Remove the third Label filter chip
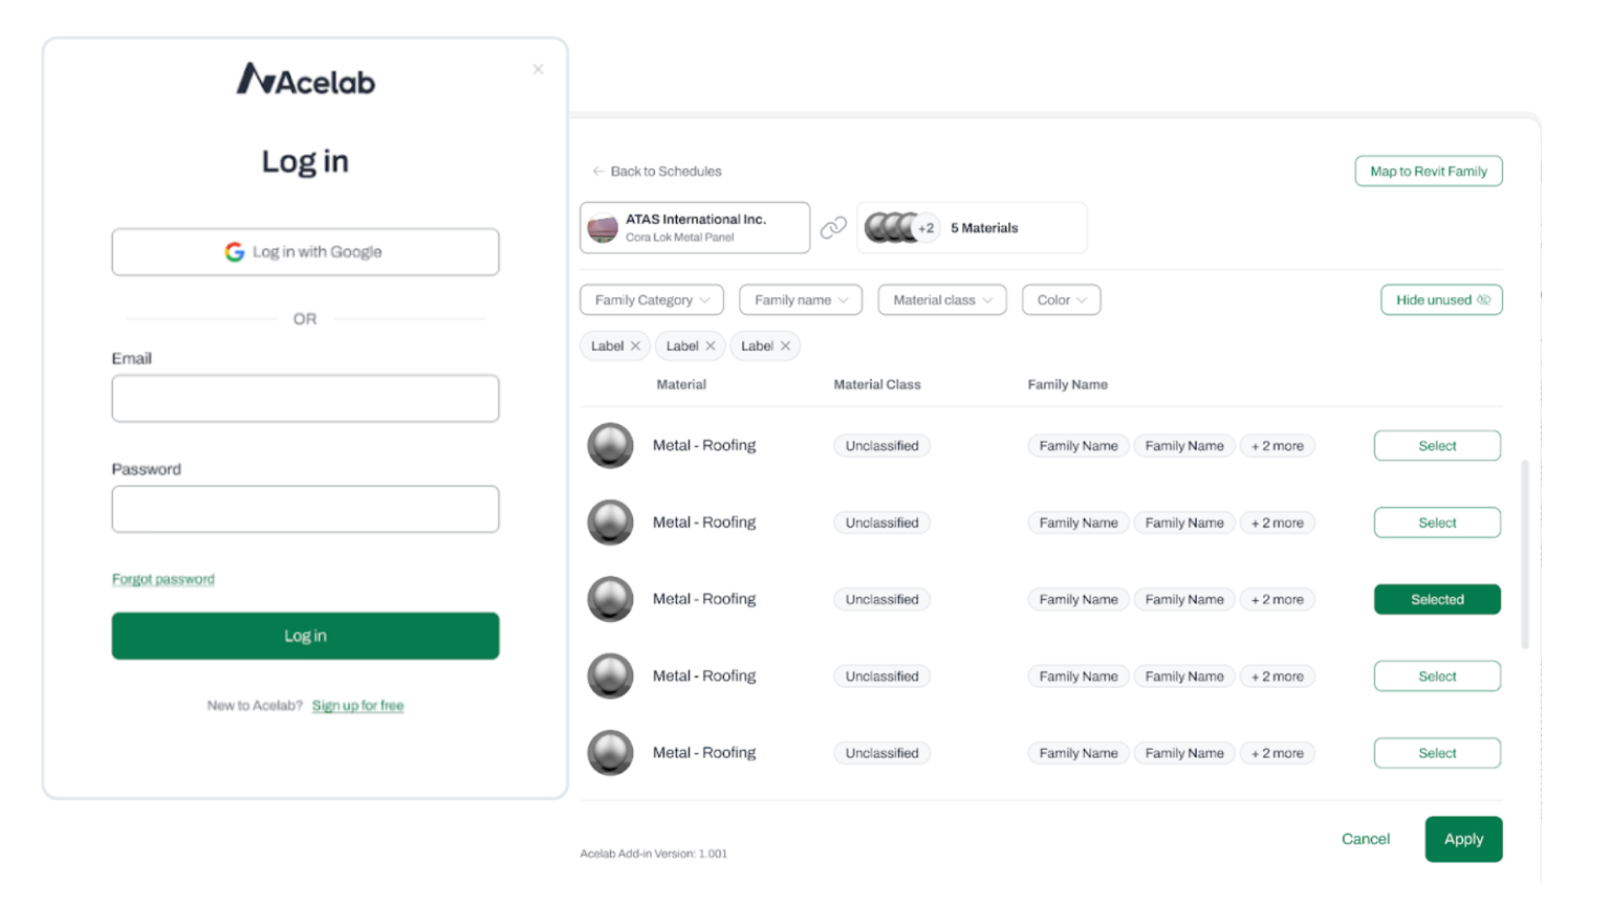This screenshot has height=909, width=1616. [785, 346]
